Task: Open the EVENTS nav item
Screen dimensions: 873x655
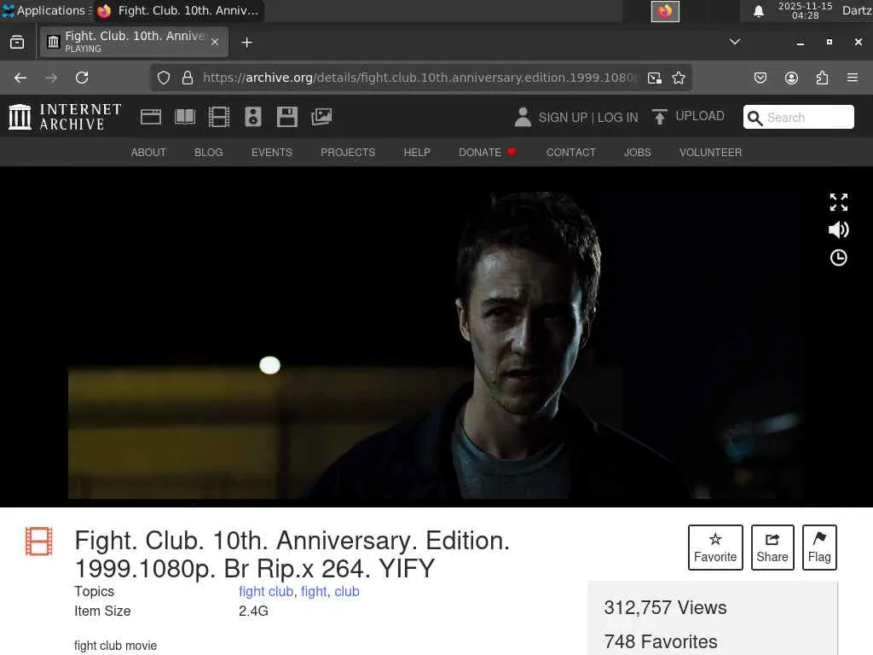Action: [x=272, y=153]
